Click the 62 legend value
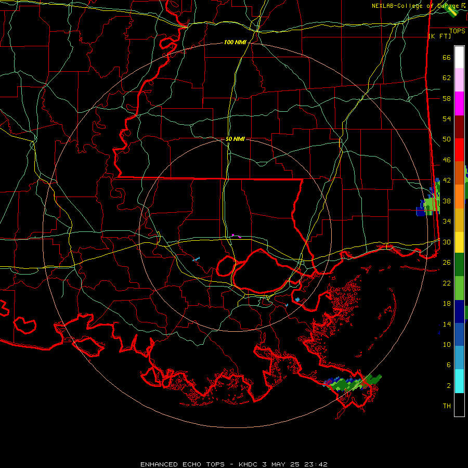The height and width of the screenshot is (468, 468). tap(447, 78)
